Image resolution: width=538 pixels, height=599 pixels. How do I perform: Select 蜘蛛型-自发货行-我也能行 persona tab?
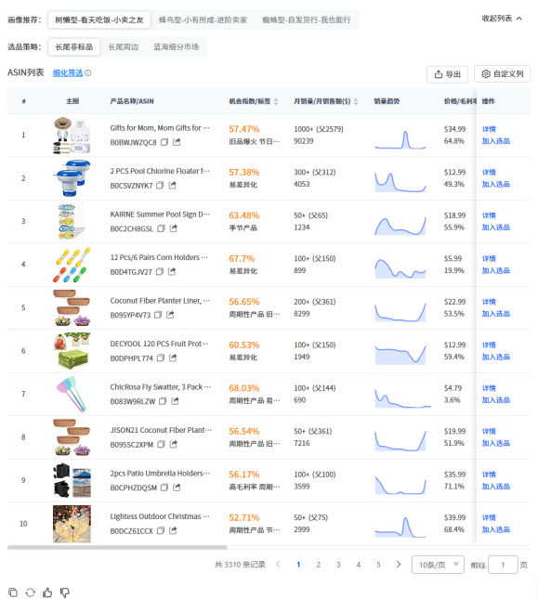click(307, 20)
